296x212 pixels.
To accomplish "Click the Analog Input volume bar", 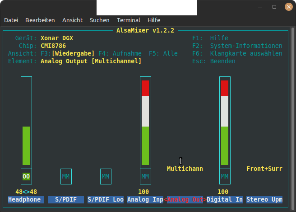I will [x=145, y=122].
